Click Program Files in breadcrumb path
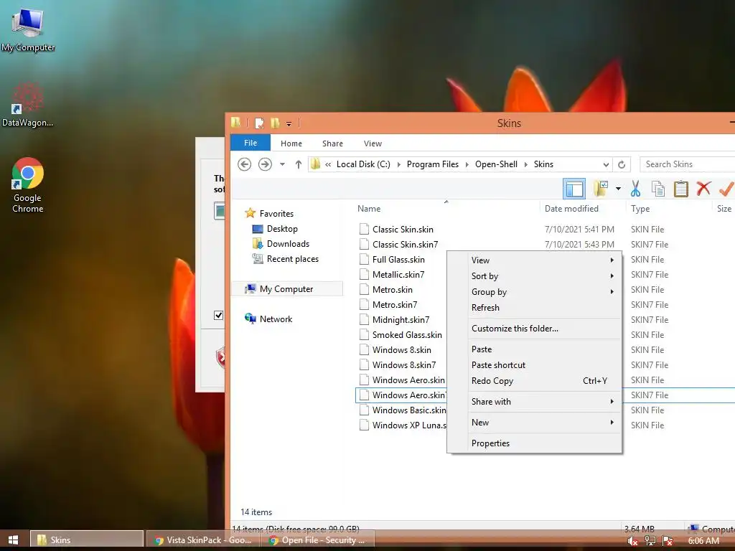 tap(433, 164)
